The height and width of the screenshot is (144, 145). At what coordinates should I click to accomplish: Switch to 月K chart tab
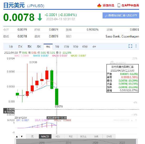[39, 46]
